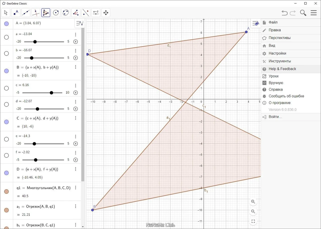Toggle visibility of point B
The height and width of the screenshot is (229, 321).
point(6,71)
